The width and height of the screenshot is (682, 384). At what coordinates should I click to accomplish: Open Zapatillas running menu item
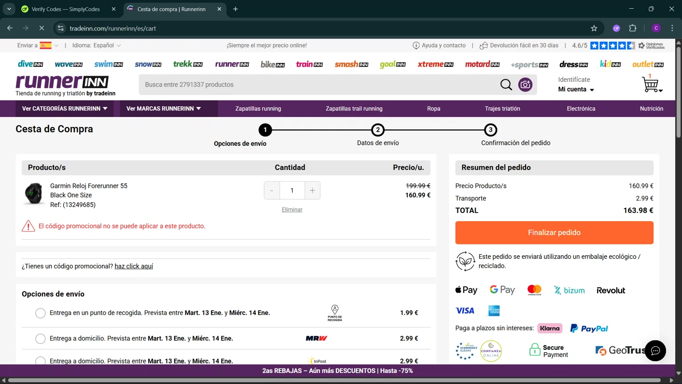258,109
